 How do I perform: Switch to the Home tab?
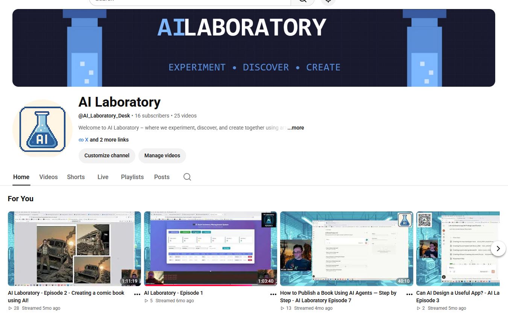coord(21,177)
